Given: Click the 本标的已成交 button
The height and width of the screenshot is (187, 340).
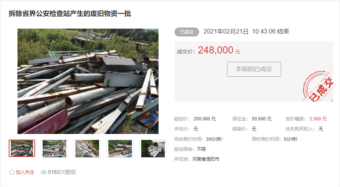Looking at the screenshot, I should [x=254, y=69].
